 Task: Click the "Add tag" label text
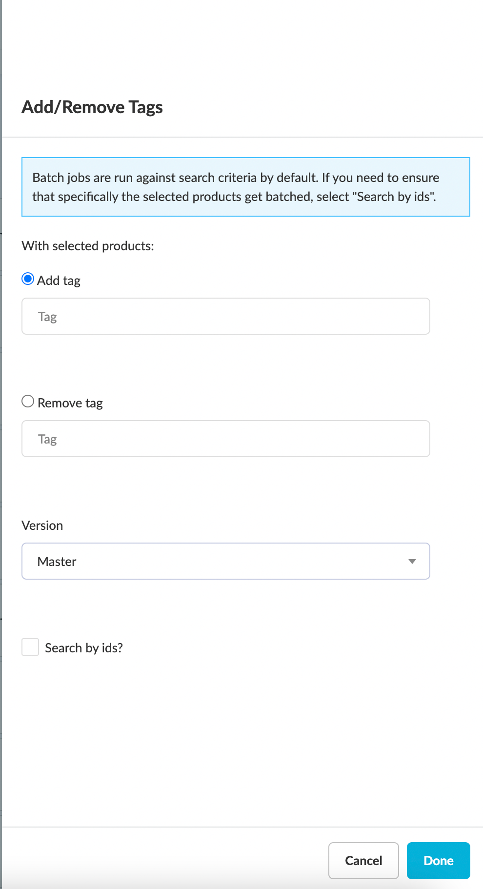59,281
